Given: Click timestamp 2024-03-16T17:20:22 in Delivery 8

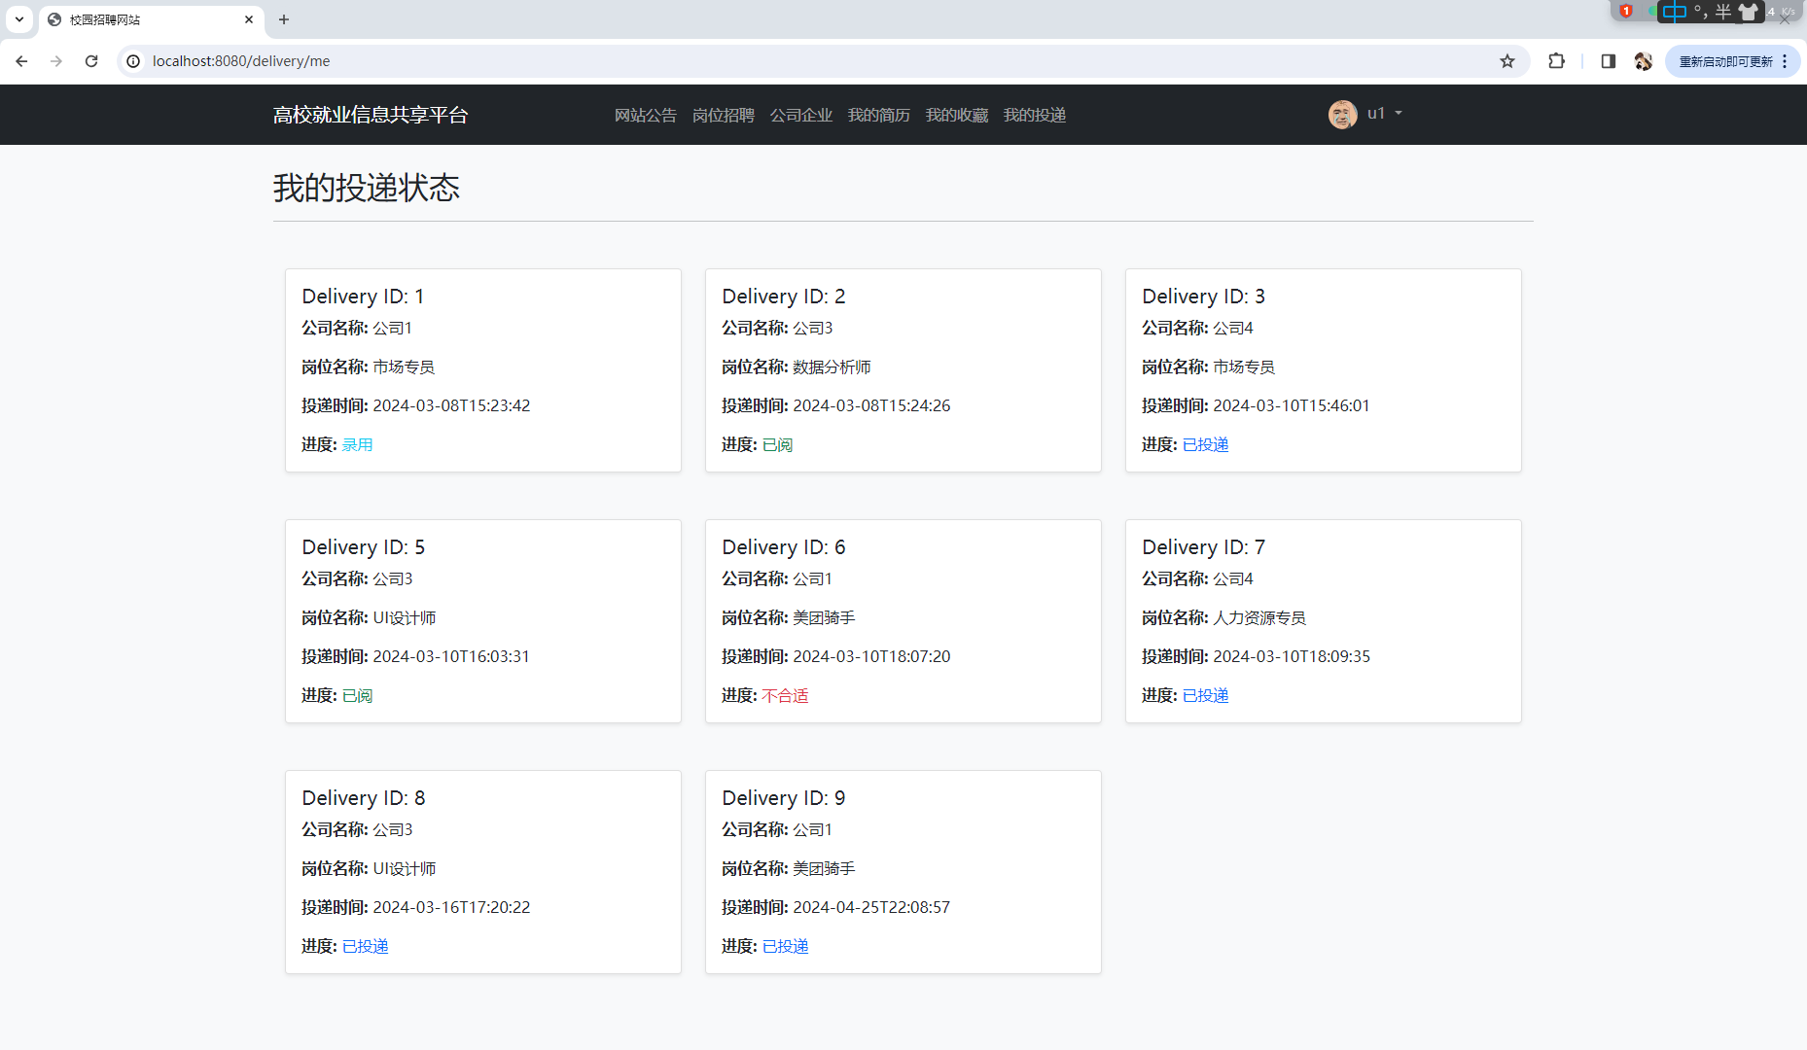Looking at the screenshot, I should [x=451, y=908].
